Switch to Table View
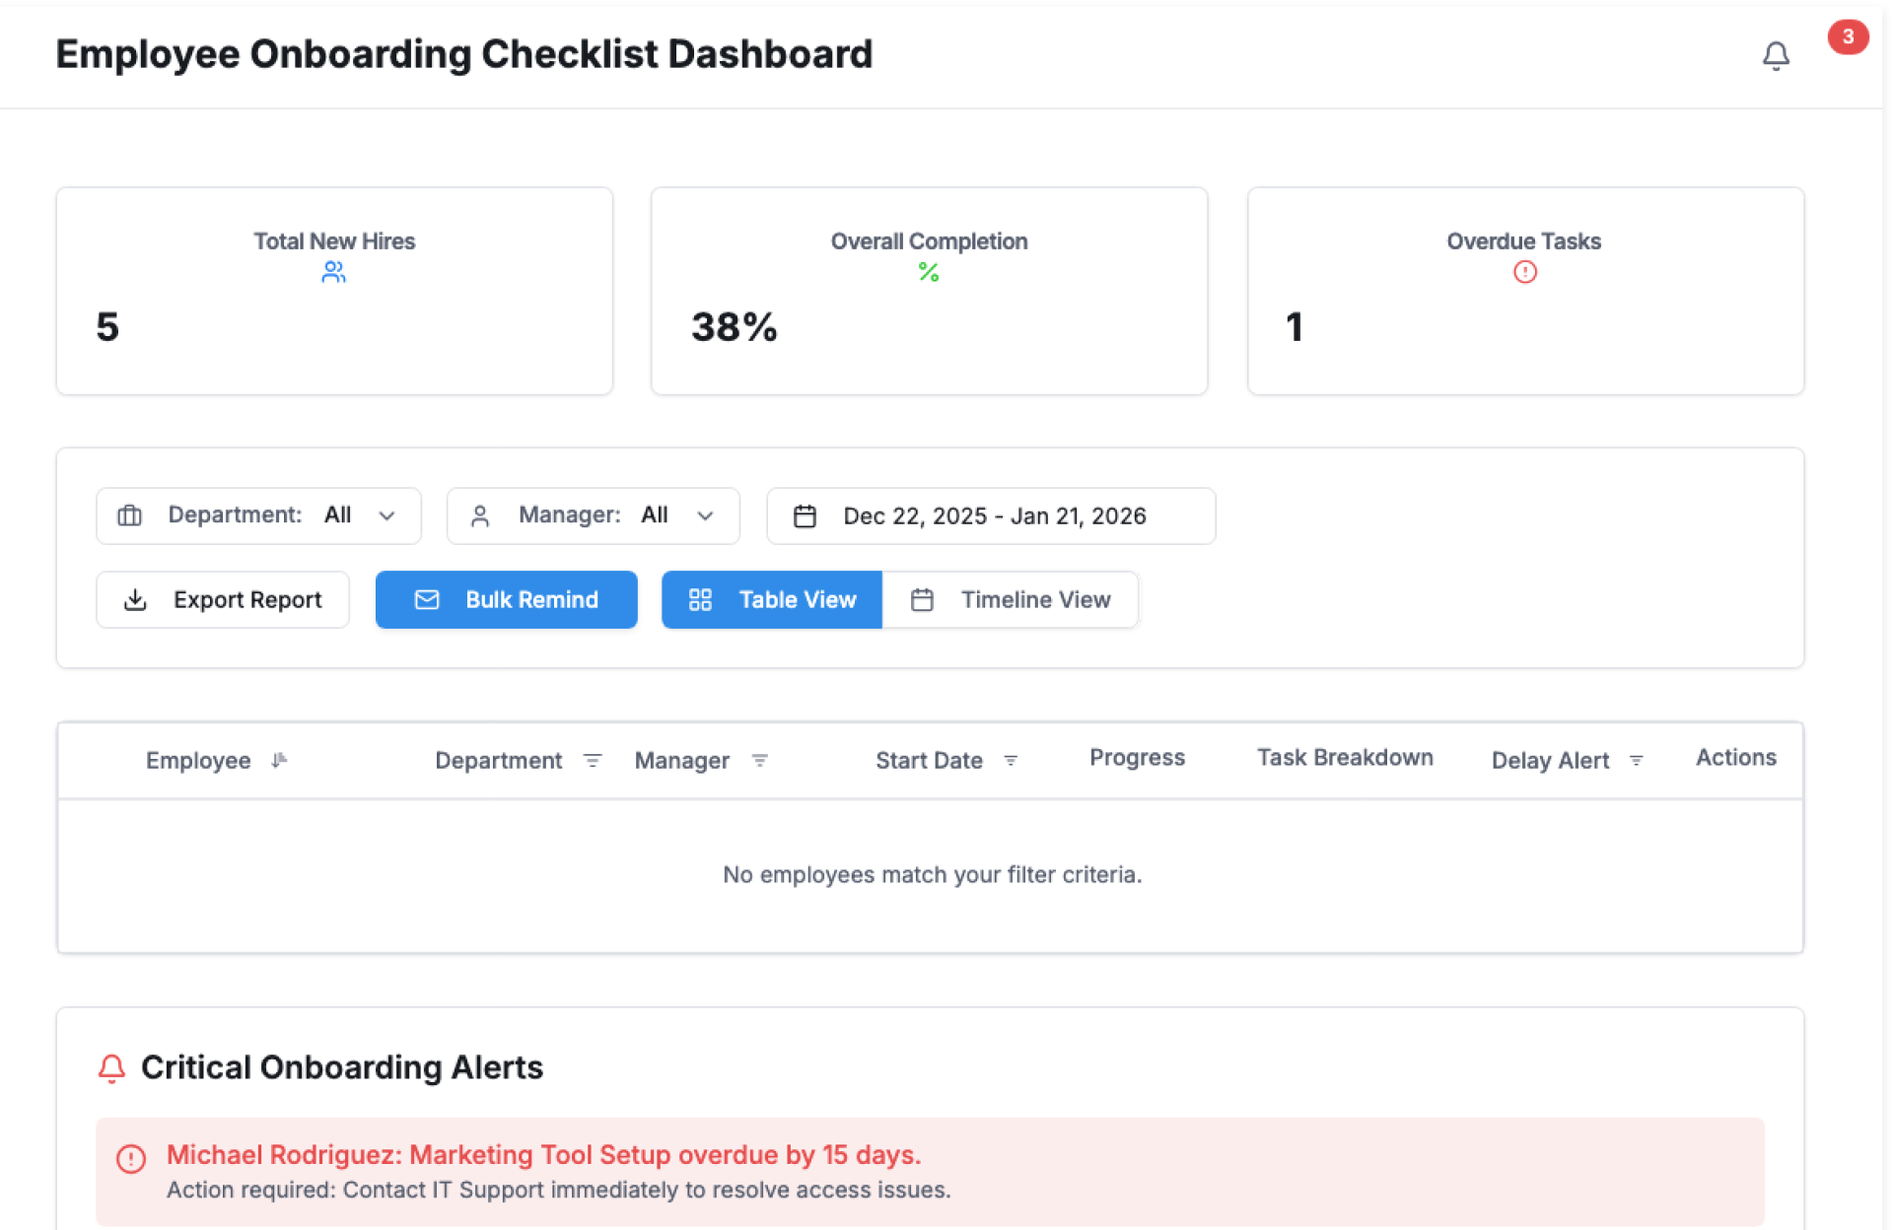The height and width of the screenshot is (1230, 1893). [771, 599]
